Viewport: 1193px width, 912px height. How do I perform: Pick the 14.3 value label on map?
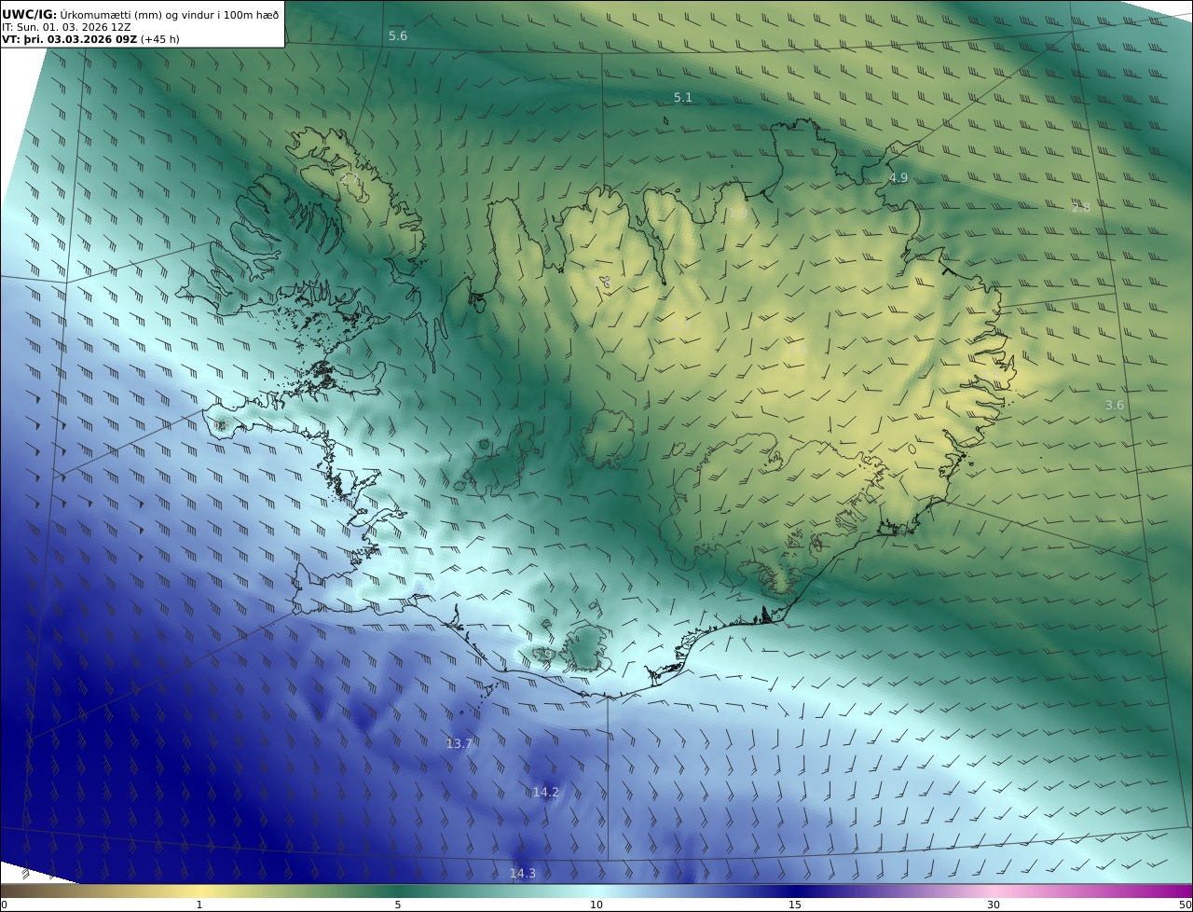tap(523, 873)
